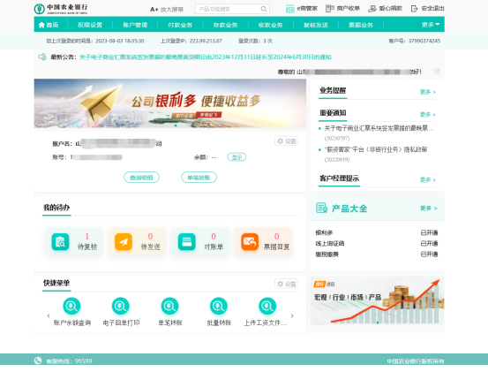The height and width of the screenshot is (372, 488).
Task: Expand the 更多 dropdown in navigation bar
Action: pyautogui.click(x=431, y=25)
